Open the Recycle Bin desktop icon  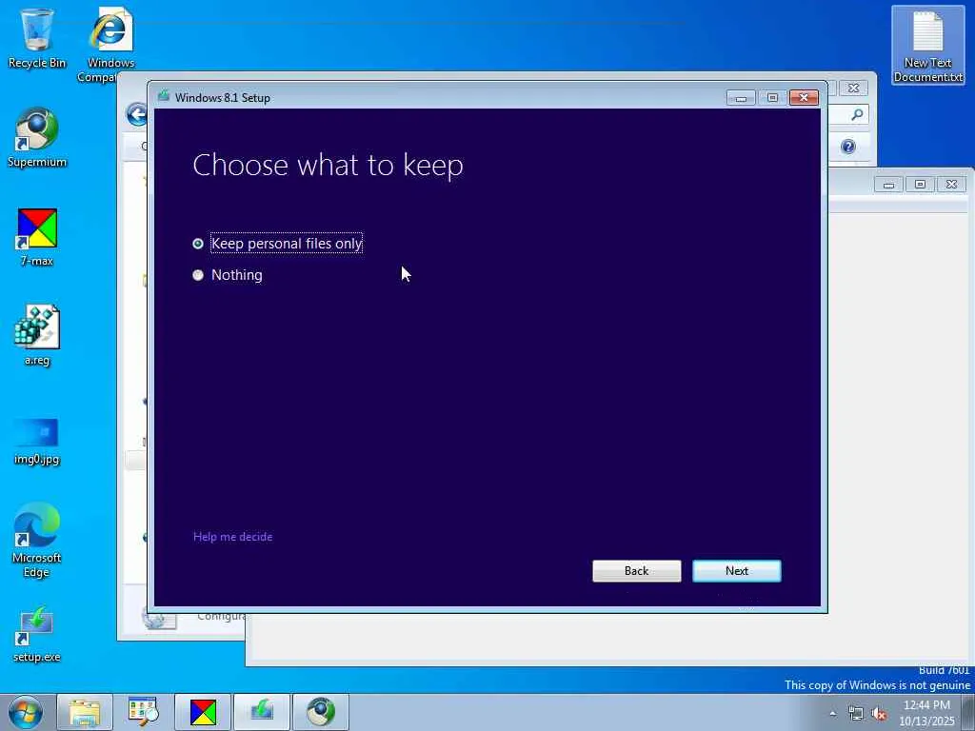(37, 38)
